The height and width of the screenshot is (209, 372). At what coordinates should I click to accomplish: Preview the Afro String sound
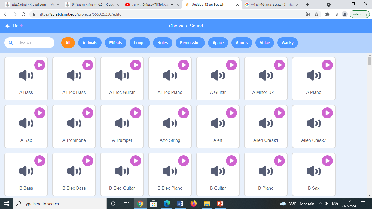(x=184, y=113)
